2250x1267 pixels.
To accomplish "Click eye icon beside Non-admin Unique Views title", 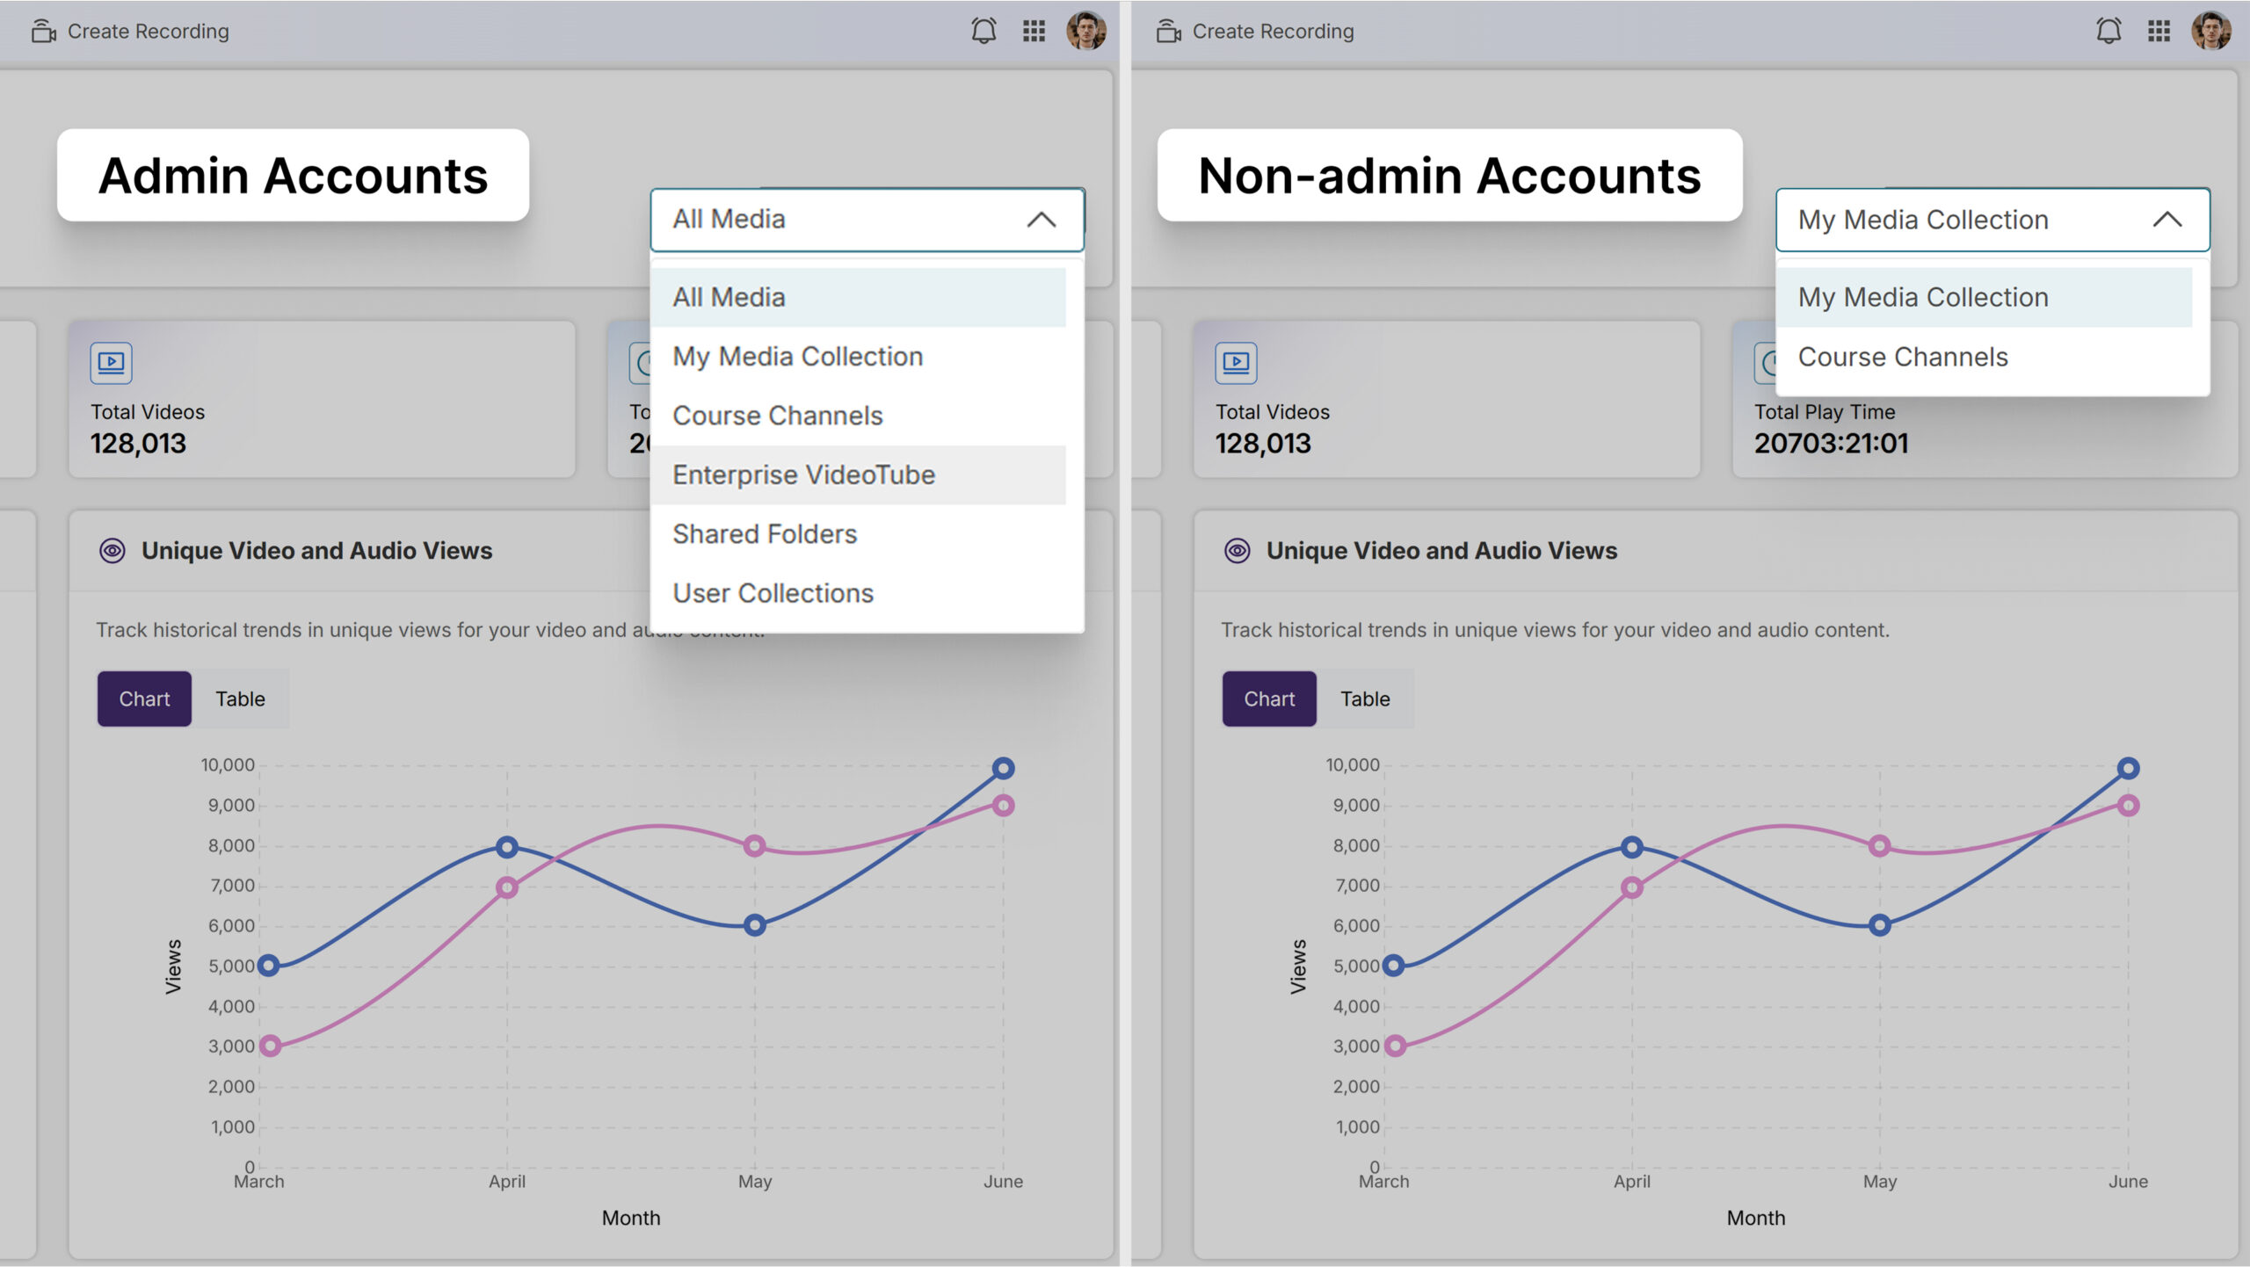I will point(1237,551).
